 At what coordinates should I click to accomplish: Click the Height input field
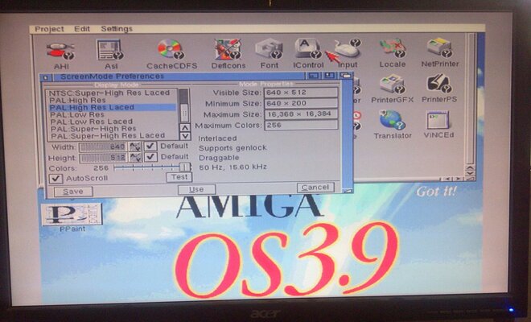tap(103, 158)
